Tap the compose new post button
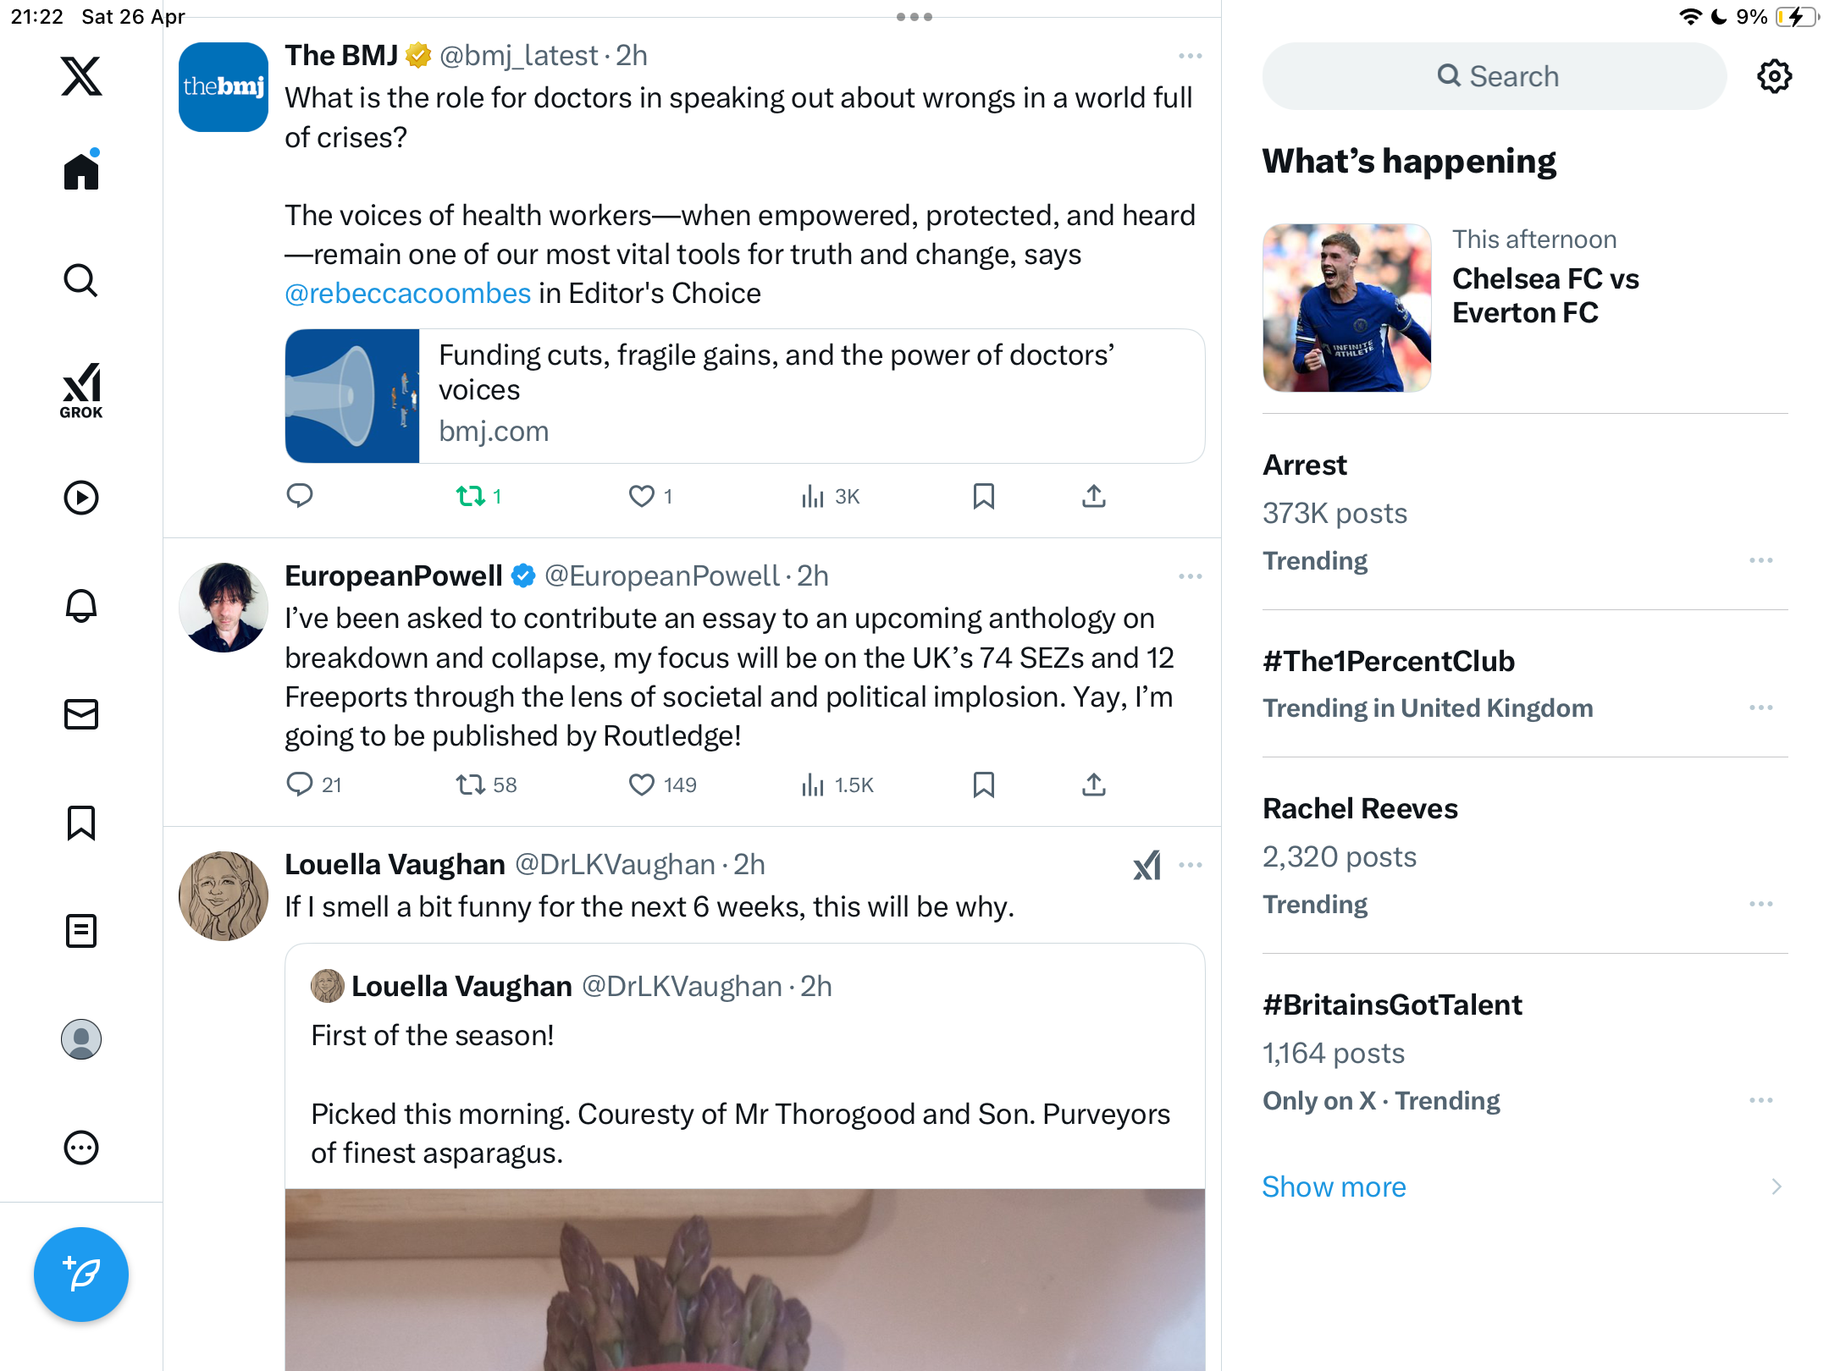This screenshot has height=1371, width=1829. point(81,1274)
